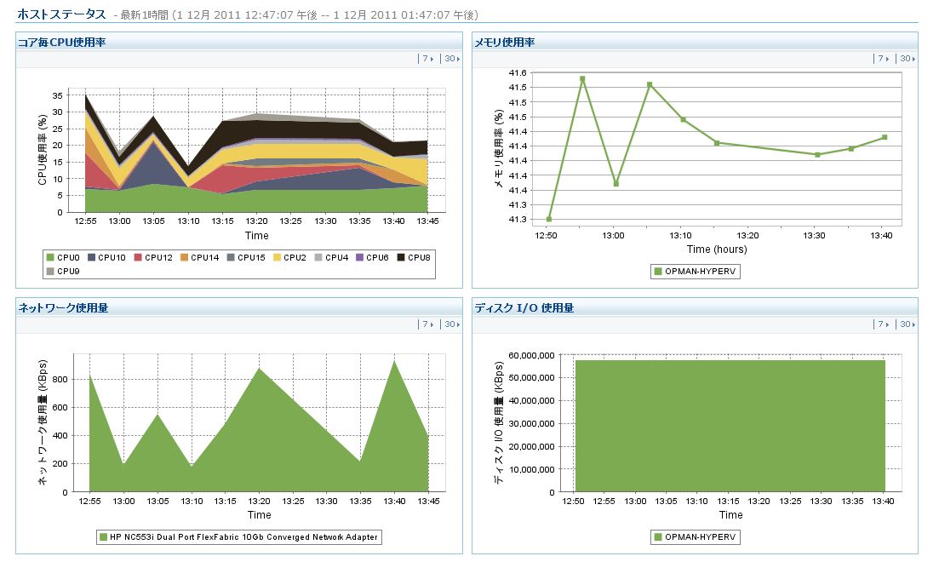Open 30-day view for network usage chart

(x=451, y=324)
